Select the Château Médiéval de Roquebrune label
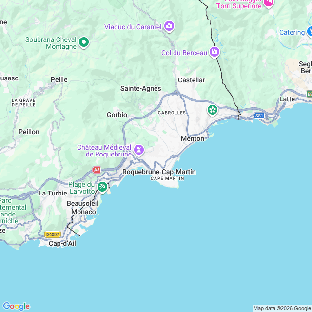The width and height of the screenshot is (312, 312). [104, 151]
